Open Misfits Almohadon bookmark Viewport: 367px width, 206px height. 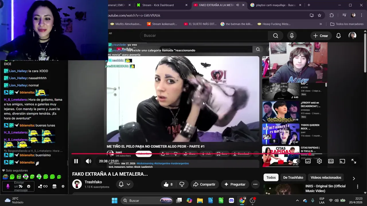click(x=126, y=24)
